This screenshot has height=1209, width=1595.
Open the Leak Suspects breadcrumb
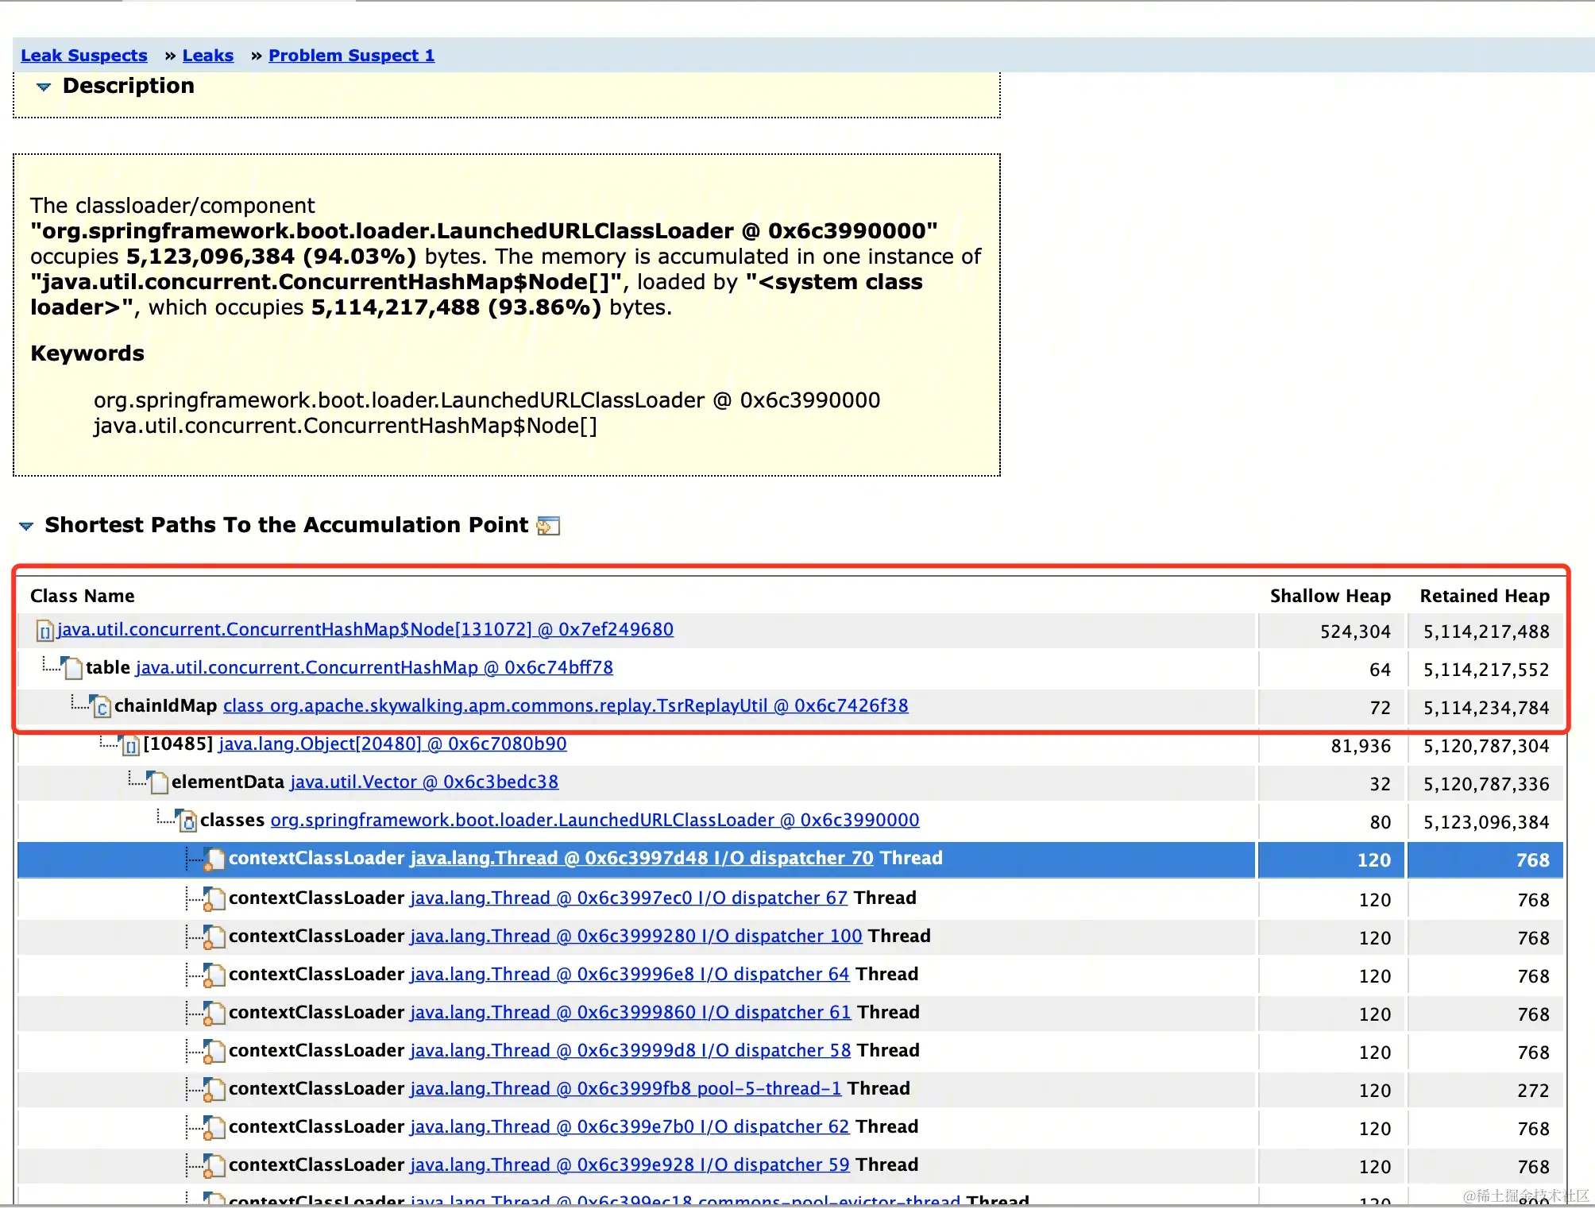click(x=84, y=56)
